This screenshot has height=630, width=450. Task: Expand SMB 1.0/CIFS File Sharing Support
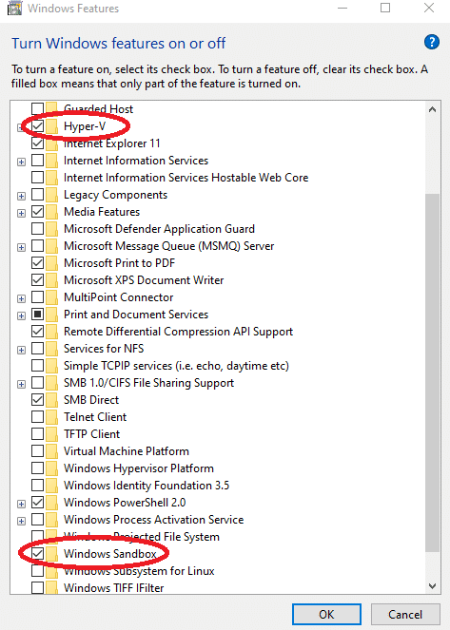pos(21,384)
